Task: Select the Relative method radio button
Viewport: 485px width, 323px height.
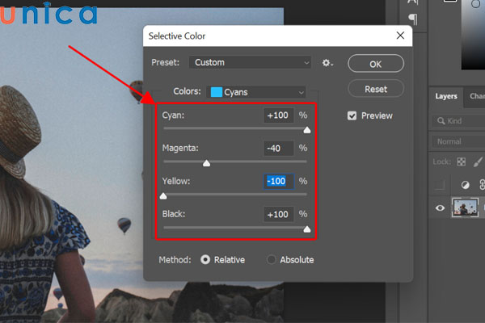Action: point(205,260)
